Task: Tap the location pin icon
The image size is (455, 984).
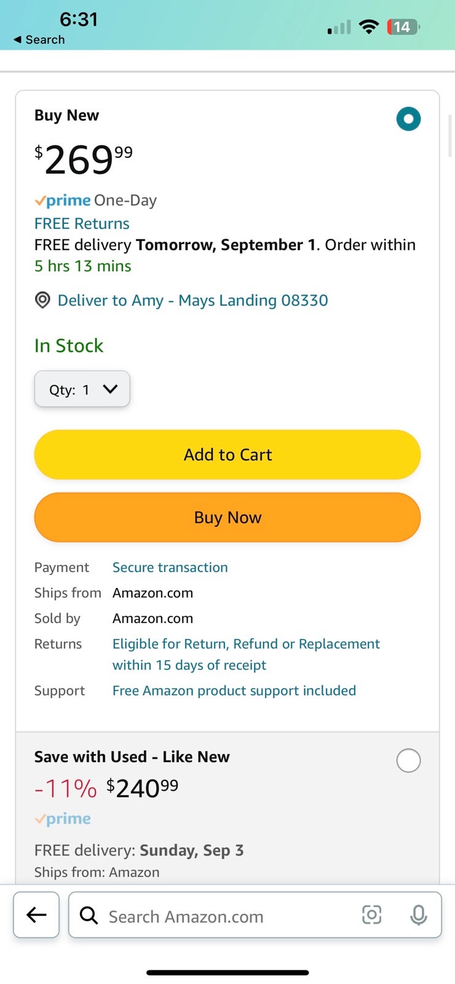Action: point(42,300)
